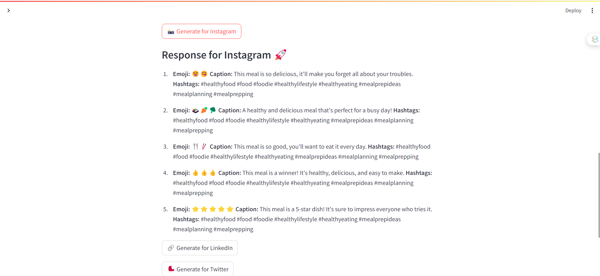
Task: Click the fork and knife emoji in item 3
Action: (x=196, y=146)
